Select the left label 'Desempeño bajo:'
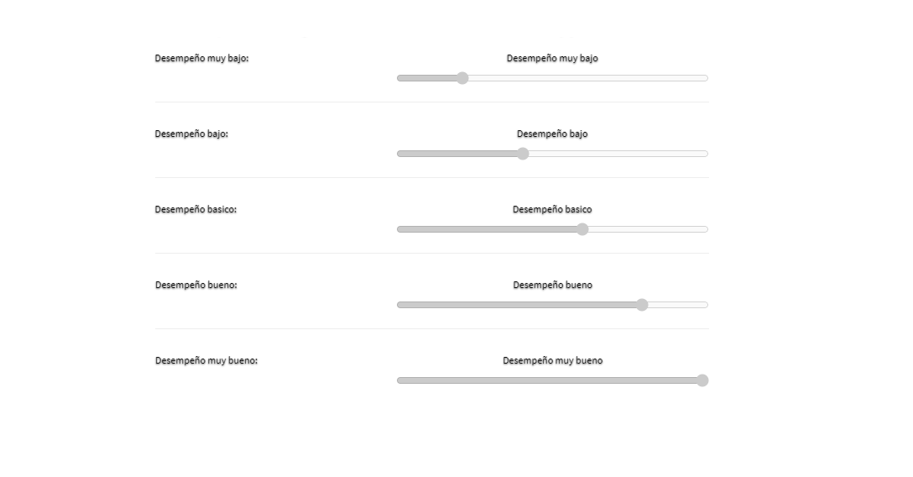Screen dimensions: 913x477 (x=191, y=134)
